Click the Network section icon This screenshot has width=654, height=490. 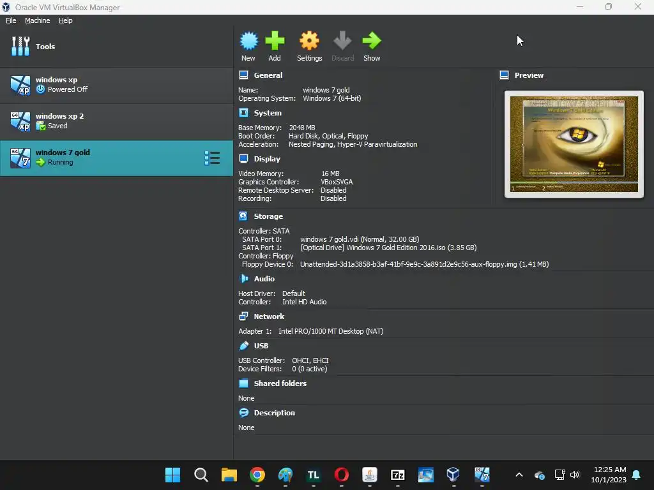pos(243,316)
